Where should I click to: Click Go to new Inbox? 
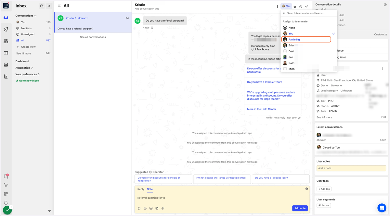point(27,81)
